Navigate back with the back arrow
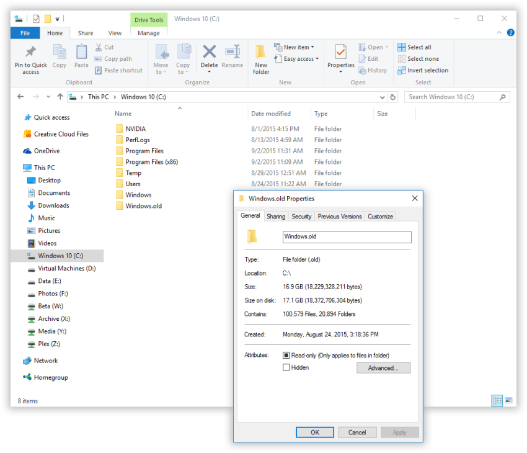527x453 pixels. (20, 97)
